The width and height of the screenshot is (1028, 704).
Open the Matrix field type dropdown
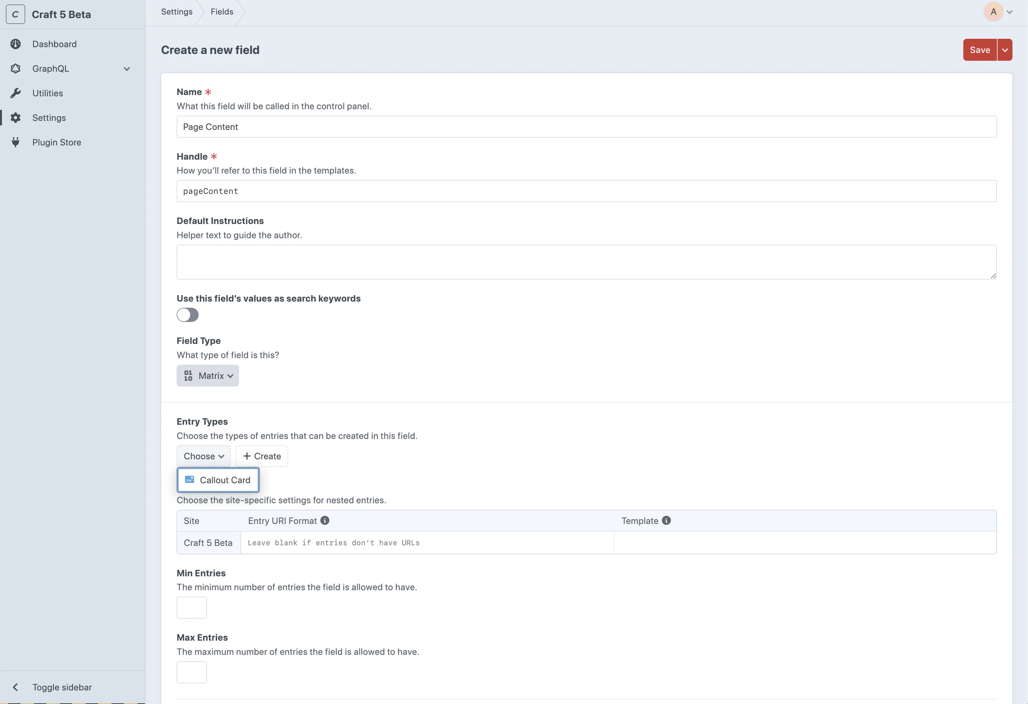[x=207, y=376]
